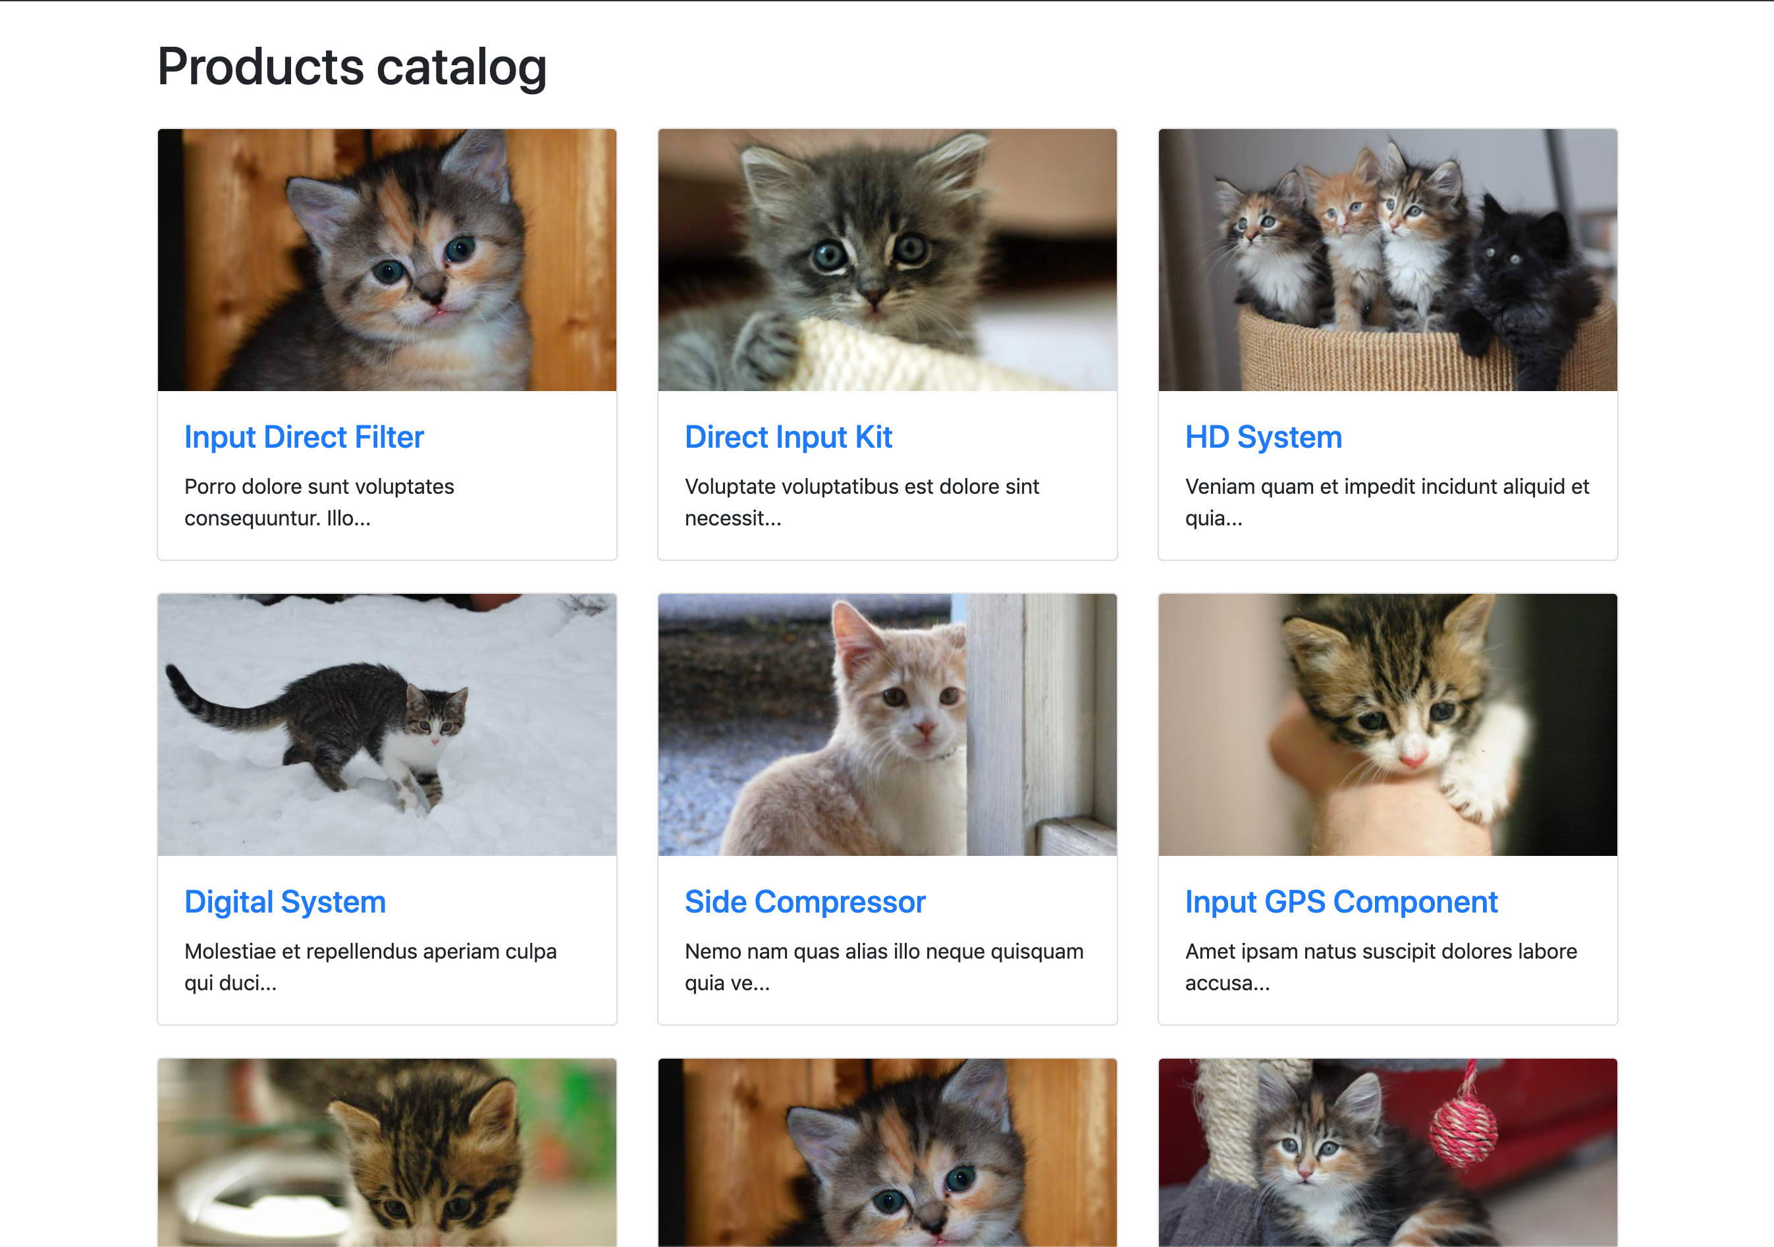Open the Digital System product link
Screen dimensions: 1774x1247
[x=285, y=901]
